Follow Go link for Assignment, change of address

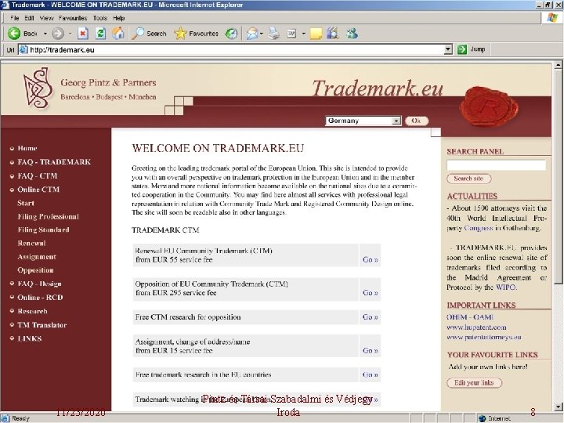[x=370, y=350]
